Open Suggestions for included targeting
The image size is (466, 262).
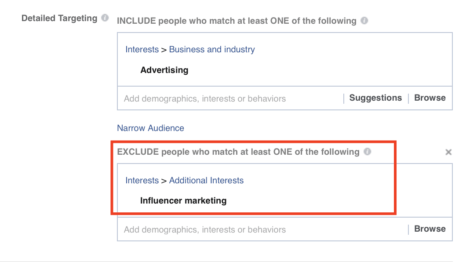pyautogui.click(x=375, y=98)
